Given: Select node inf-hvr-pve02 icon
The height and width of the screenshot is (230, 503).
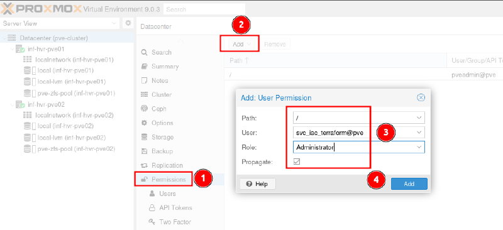Looking at the screenshot, I should pos(20,104).
